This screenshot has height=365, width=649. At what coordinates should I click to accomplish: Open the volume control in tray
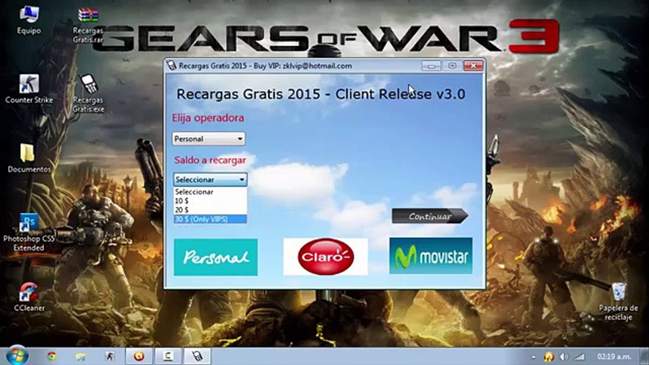(563, 357)
